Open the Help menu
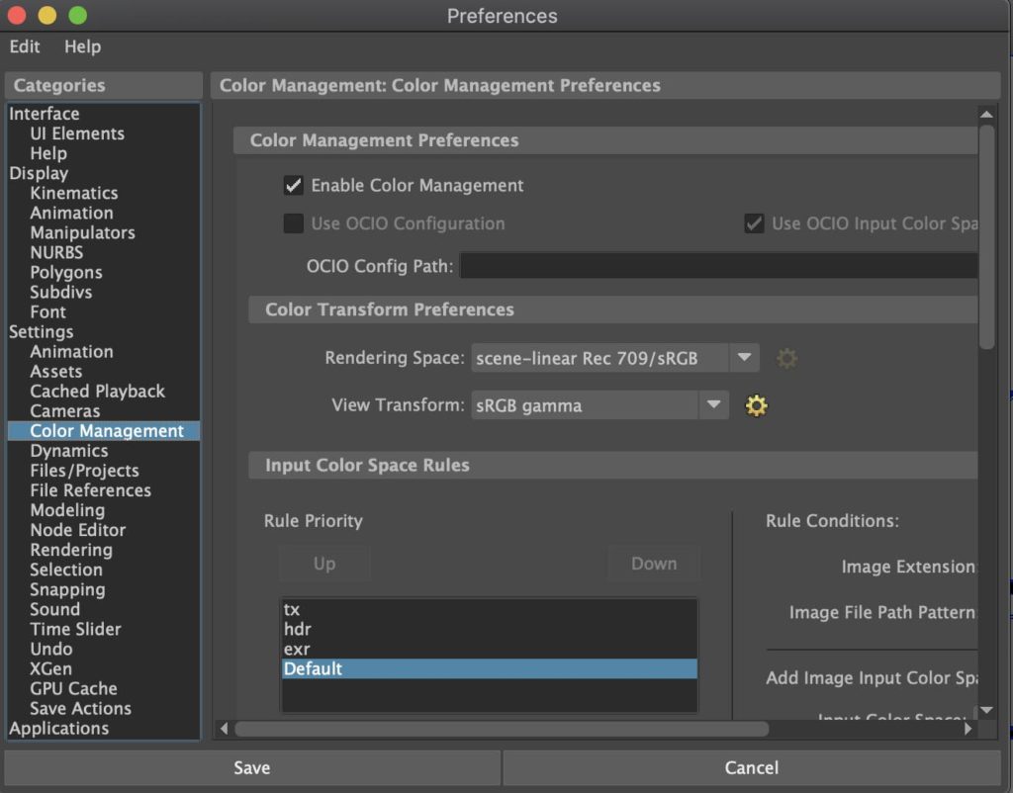 click(83, 46)
